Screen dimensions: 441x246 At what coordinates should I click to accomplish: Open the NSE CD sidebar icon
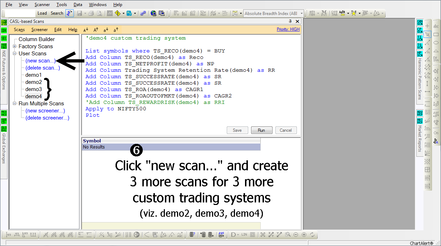point(4,121)
